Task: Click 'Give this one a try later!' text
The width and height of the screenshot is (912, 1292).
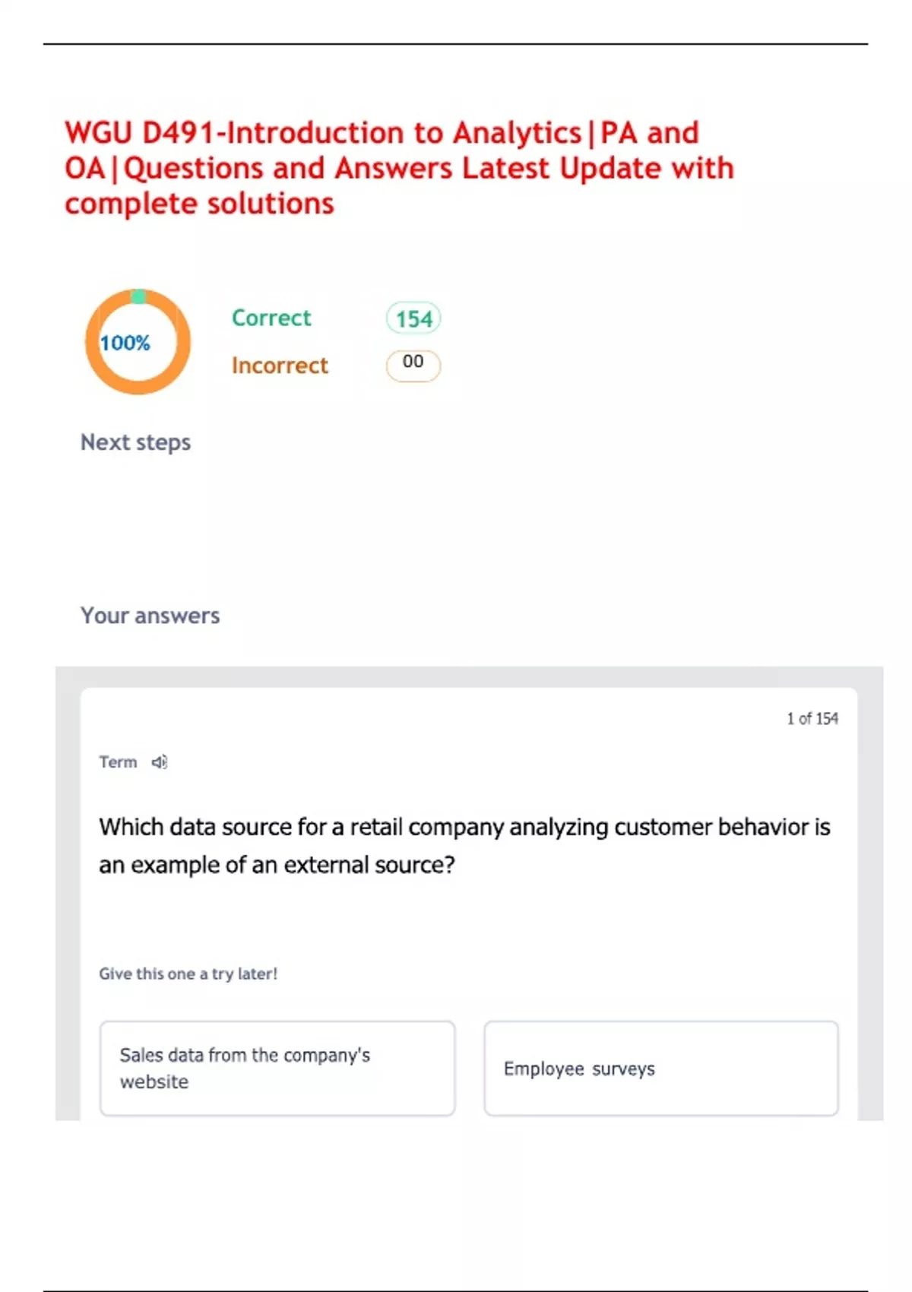Action: point(188,974)
